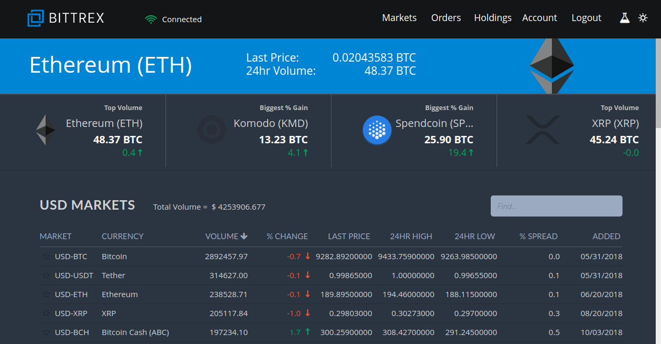This screenshot has height=344, width=661.
Task: Open the Orders menu
Action: (x=446, y=18)
